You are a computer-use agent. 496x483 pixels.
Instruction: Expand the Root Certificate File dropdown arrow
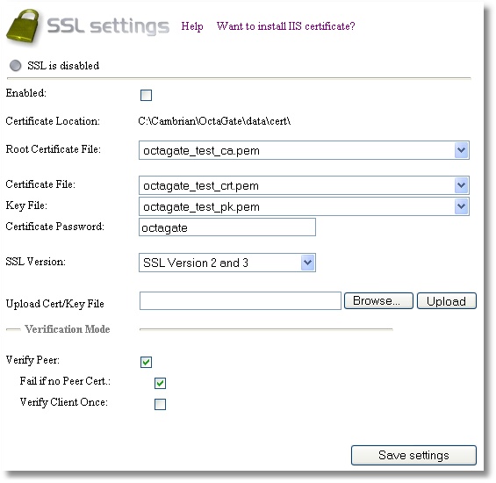(x=461, y=150)
